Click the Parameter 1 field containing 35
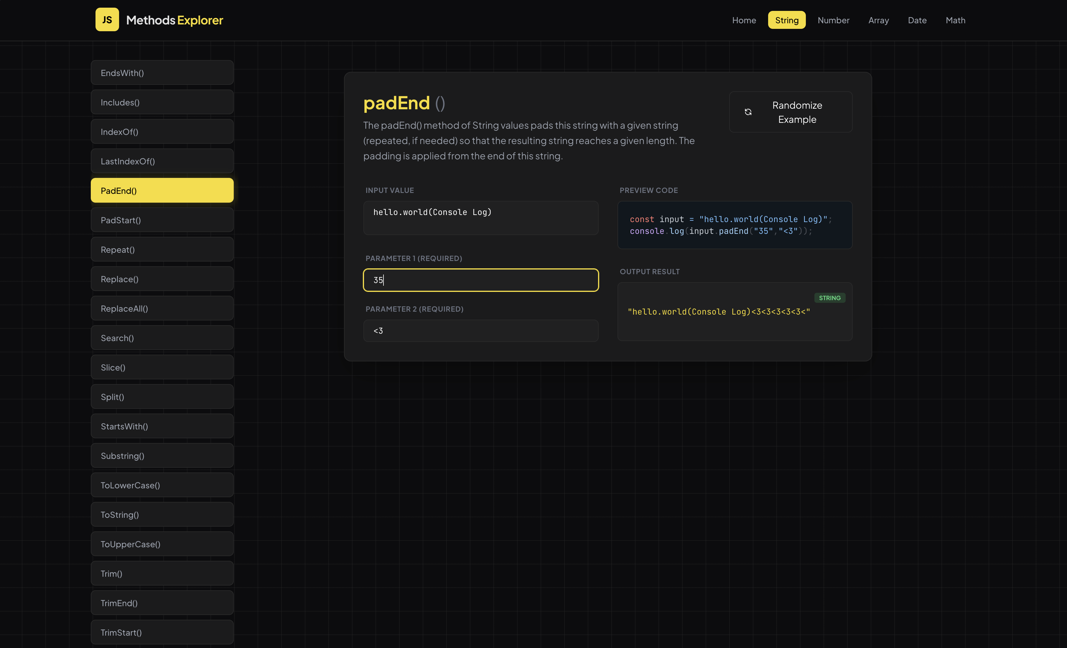This screenshot has height=648, width=1067. pyautogui.click(x=481, y=280)
